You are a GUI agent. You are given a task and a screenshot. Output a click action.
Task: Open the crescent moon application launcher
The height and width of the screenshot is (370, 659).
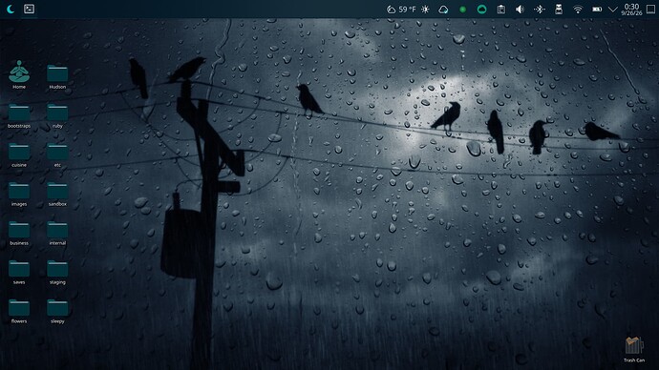11,9
